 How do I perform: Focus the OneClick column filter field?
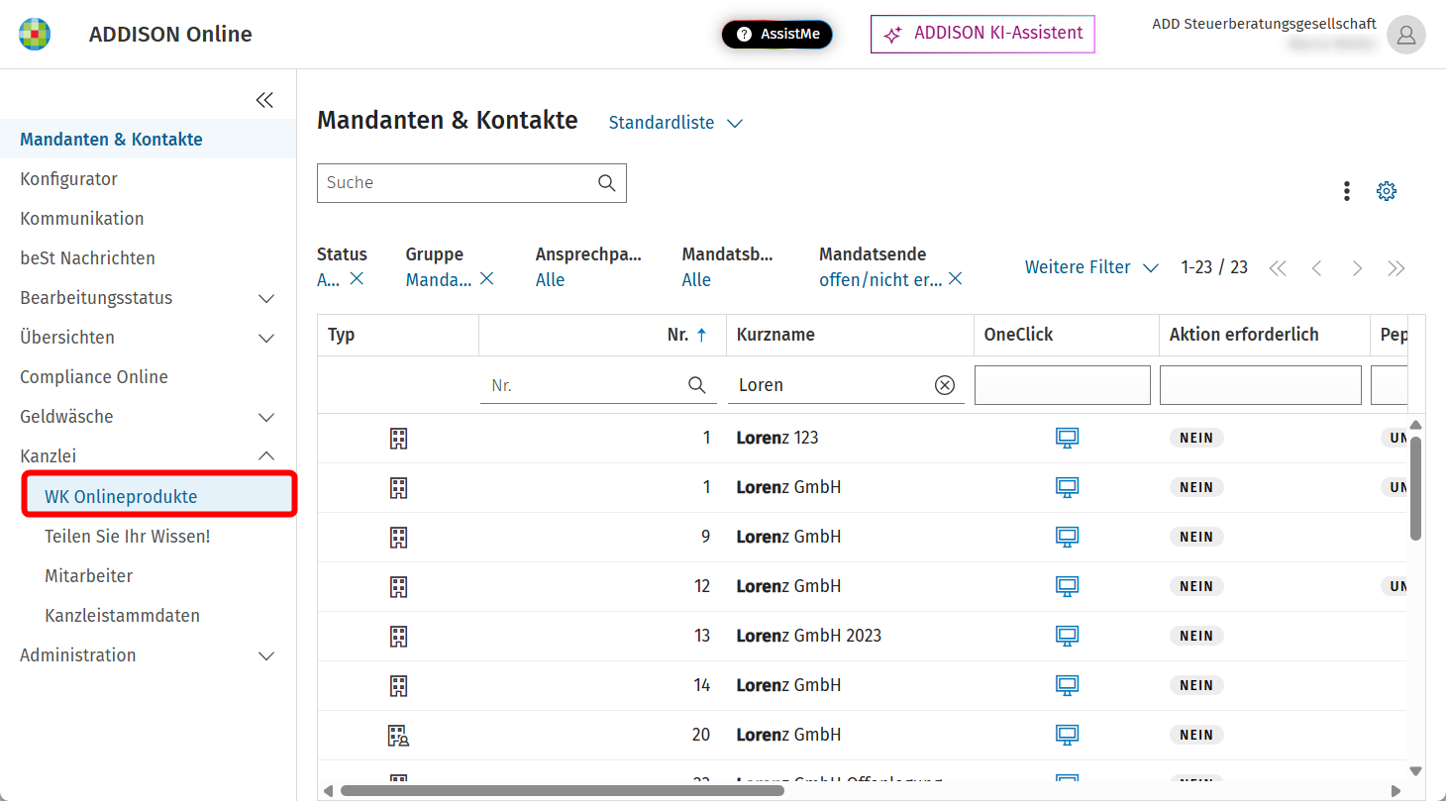tap(1063, 385)
